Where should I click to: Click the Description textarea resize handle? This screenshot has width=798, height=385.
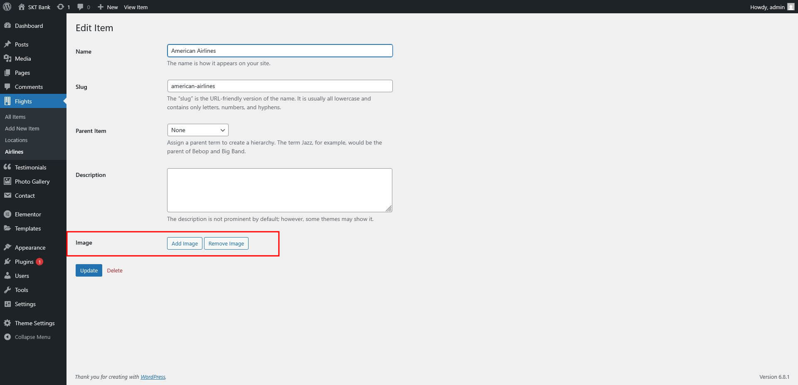pos(389,208)
